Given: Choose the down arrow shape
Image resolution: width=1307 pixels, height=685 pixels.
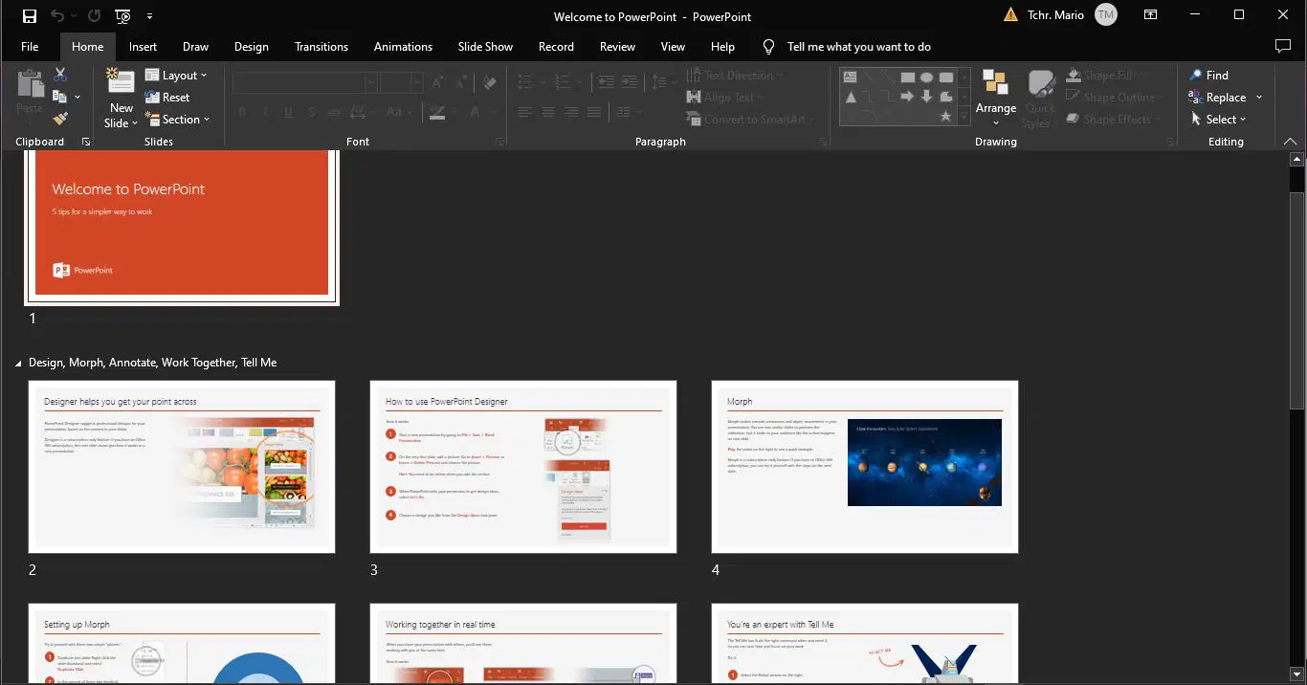Looking at the screenshot, I should 926,98.
